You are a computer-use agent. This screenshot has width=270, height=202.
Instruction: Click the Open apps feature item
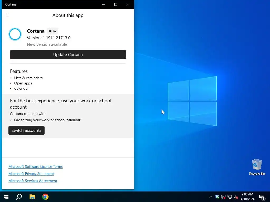[x=23, y=83]
